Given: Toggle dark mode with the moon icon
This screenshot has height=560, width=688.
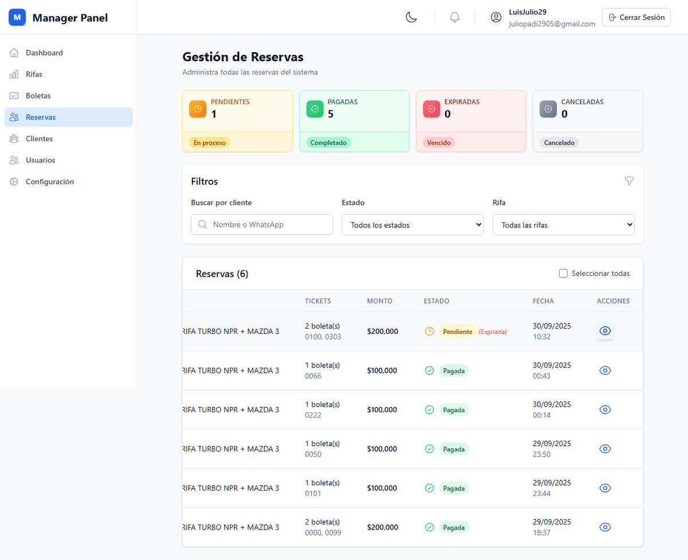Looking at the screenshot, I should (x=411, y=17).
